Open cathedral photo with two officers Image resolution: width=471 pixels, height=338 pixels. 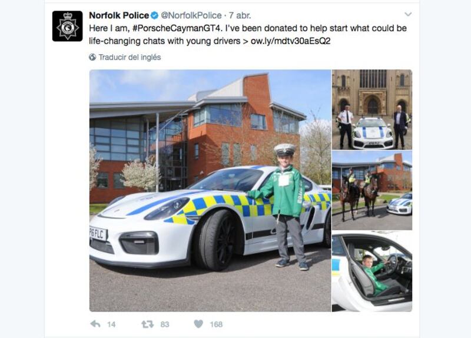click(x=372, y=110)
